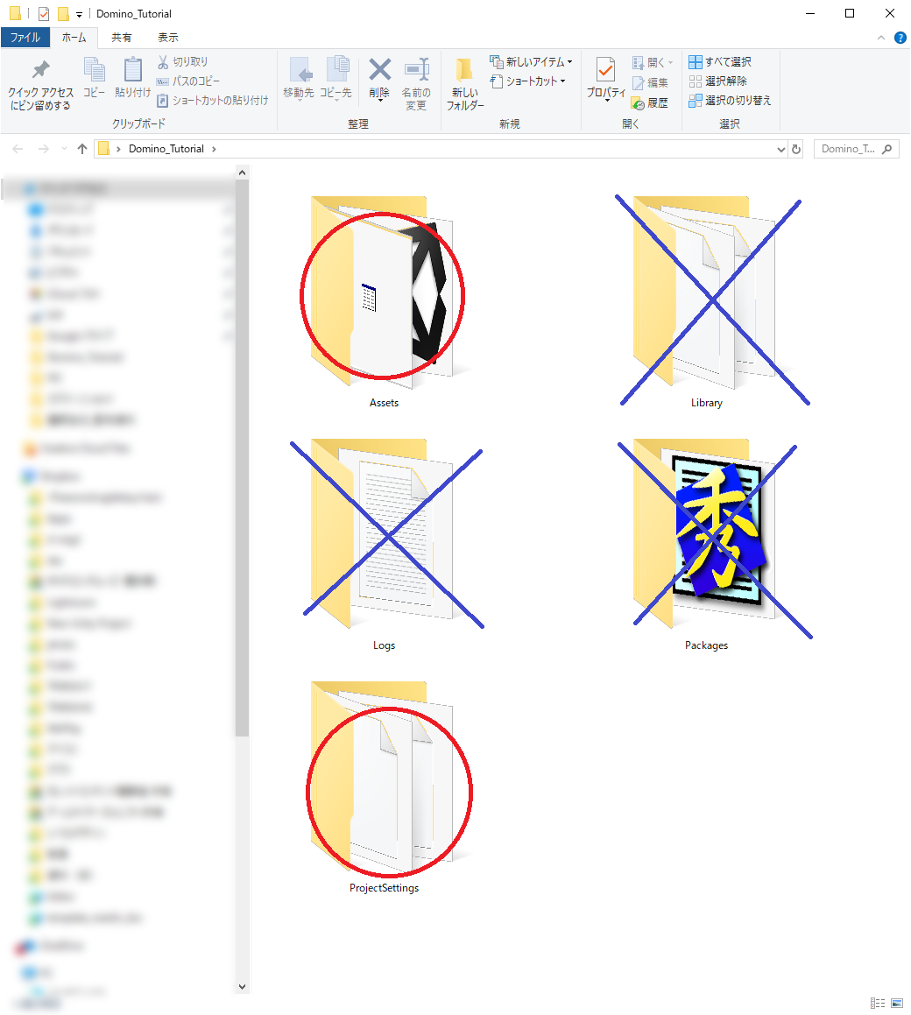Click 編集 (Edit) in the ribbon

click(x=650, y=83)
